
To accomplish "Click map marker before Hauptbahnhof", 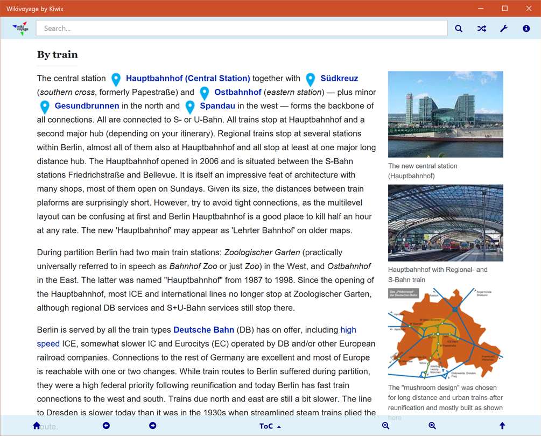I will pyautogui.click(x=116, y=80).
